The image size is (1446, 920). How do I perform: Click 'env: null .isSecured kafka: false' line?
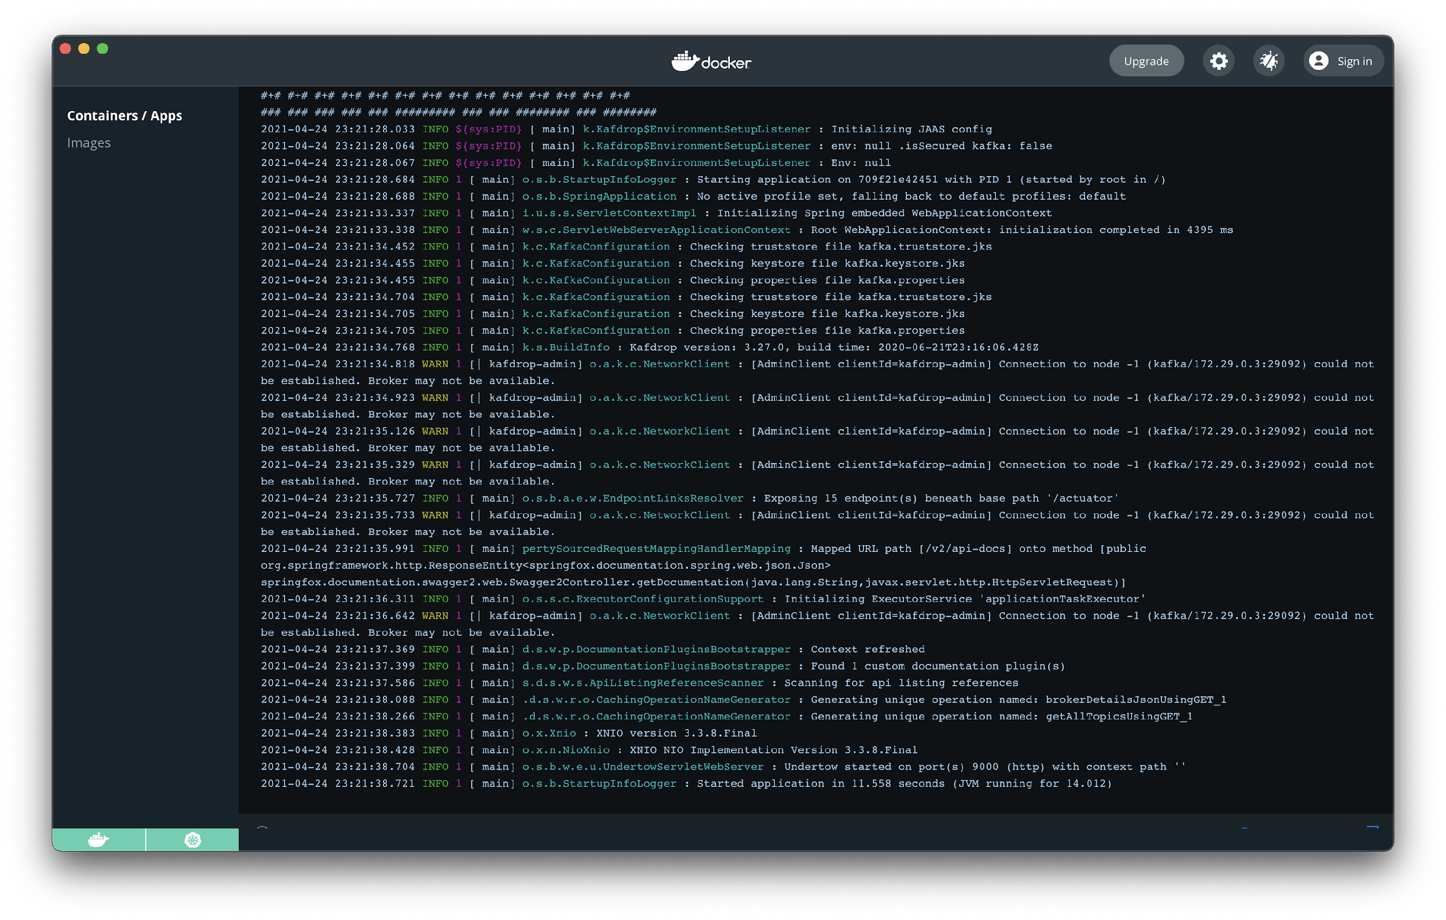pyautogui.click(x=656, y=146)
